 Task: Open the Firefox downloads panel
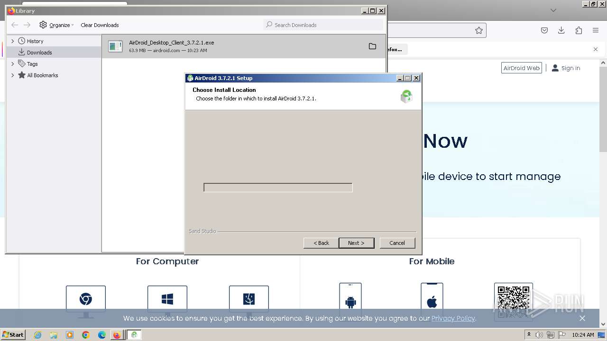pyautogui.click(x=561, y=30)
